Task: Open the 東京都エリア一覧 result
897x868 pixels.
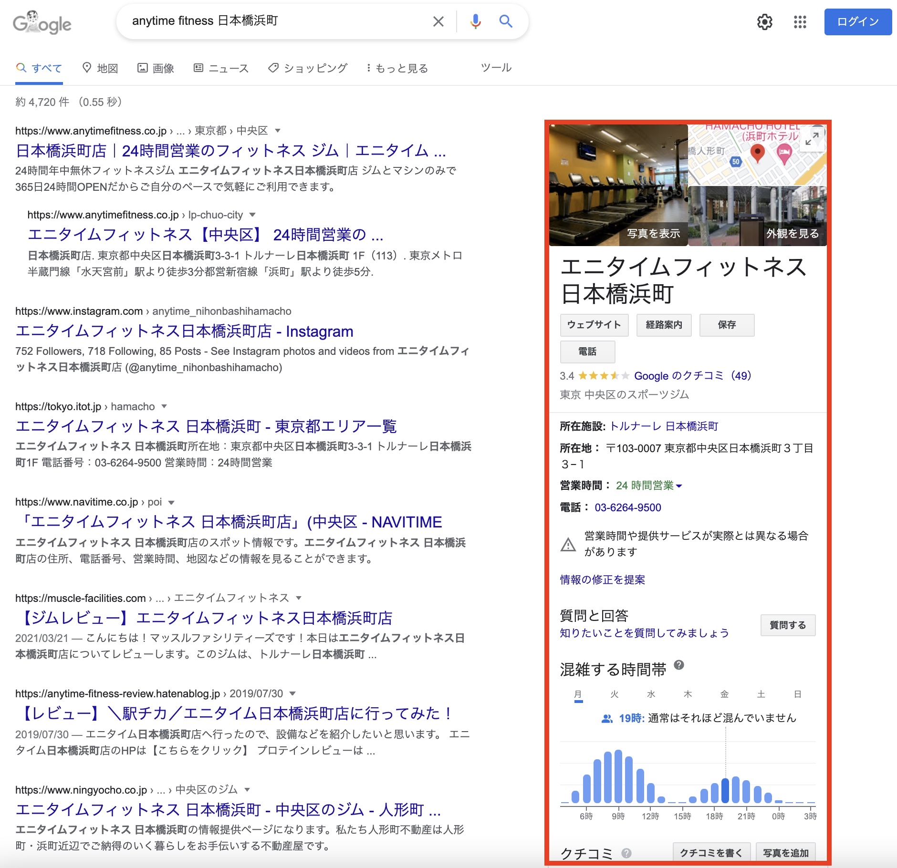Action: point(206,426)
